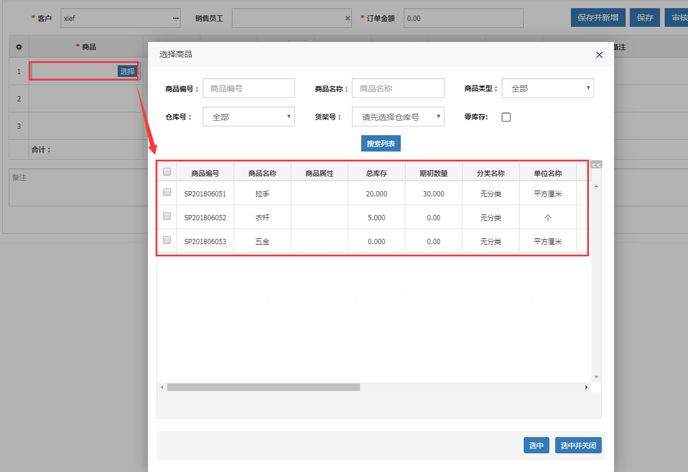Screen dimensions: 688x472
Task: Click product code SP201806051
Action: [x=205, y=193]
